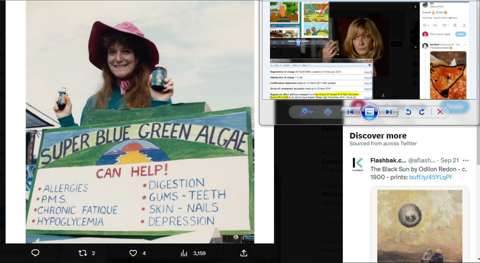This screenshot has width=480, height=263.
Task: Open more options on Flashbak post
Action: pos(466,160)
